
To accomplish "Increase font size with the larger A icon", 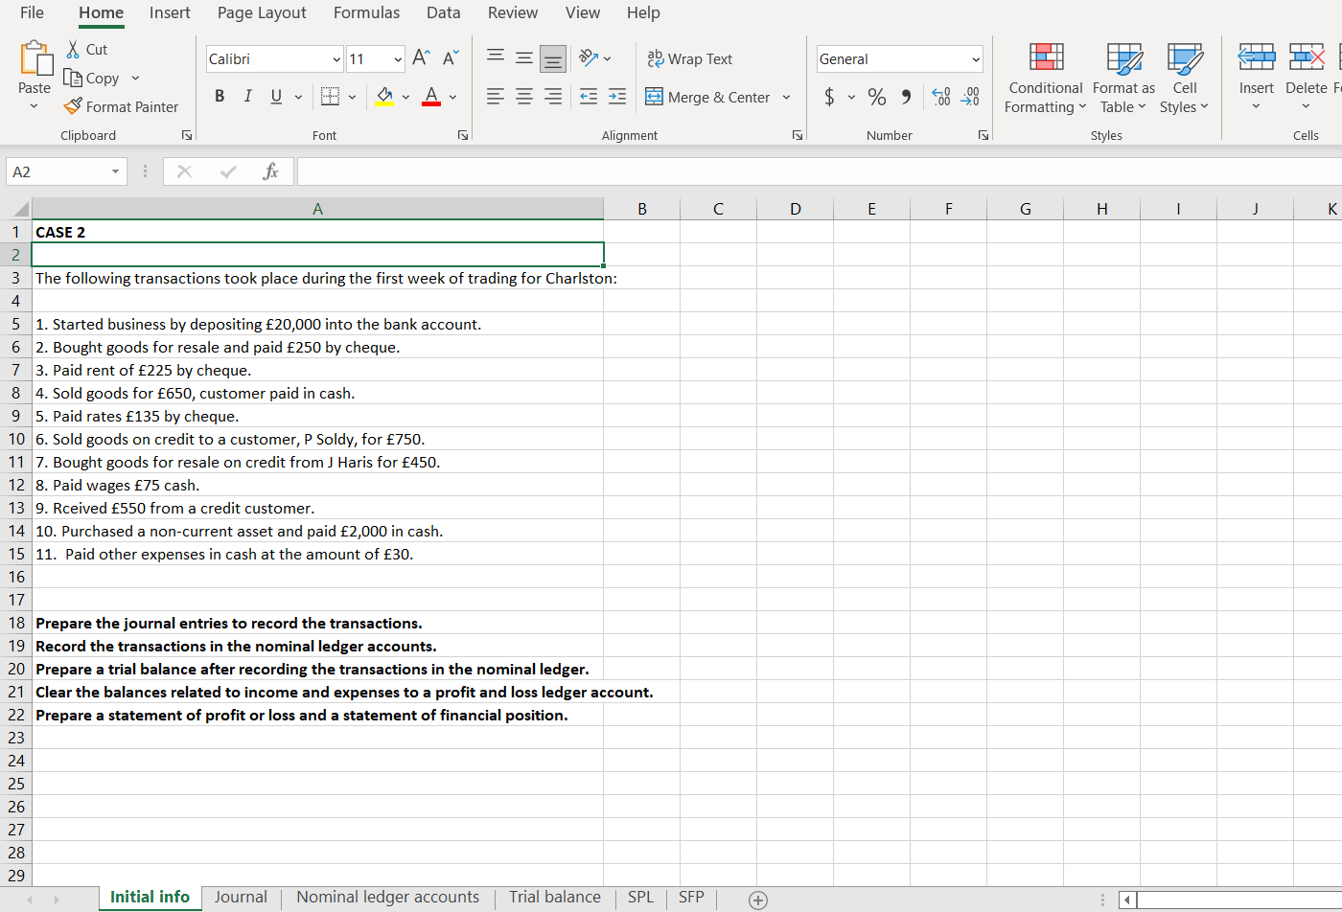I will point(421,58).
